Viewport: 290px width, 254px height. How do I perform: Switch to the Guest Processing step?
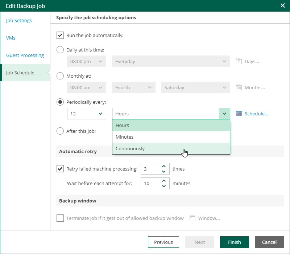[25, 55]
